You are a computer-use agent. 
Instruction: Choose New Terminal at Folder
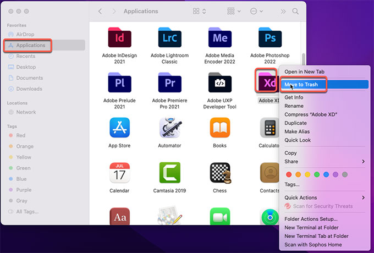coord(311,228)
